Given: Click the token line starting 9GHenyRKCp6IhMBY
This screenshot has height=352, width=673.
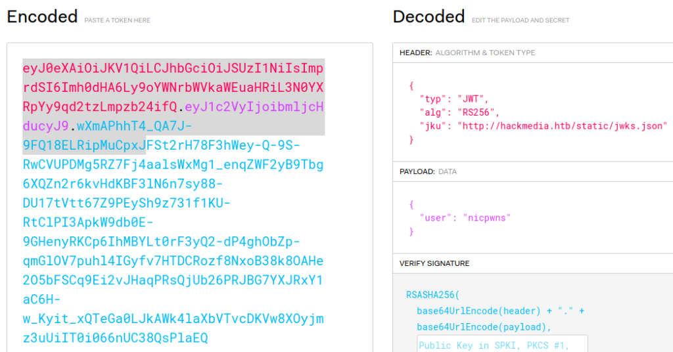Looking at the screenshot, I should (x=162, y=242).
